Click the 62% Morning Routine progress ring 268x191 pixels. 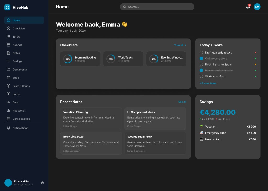pos(68,59)
